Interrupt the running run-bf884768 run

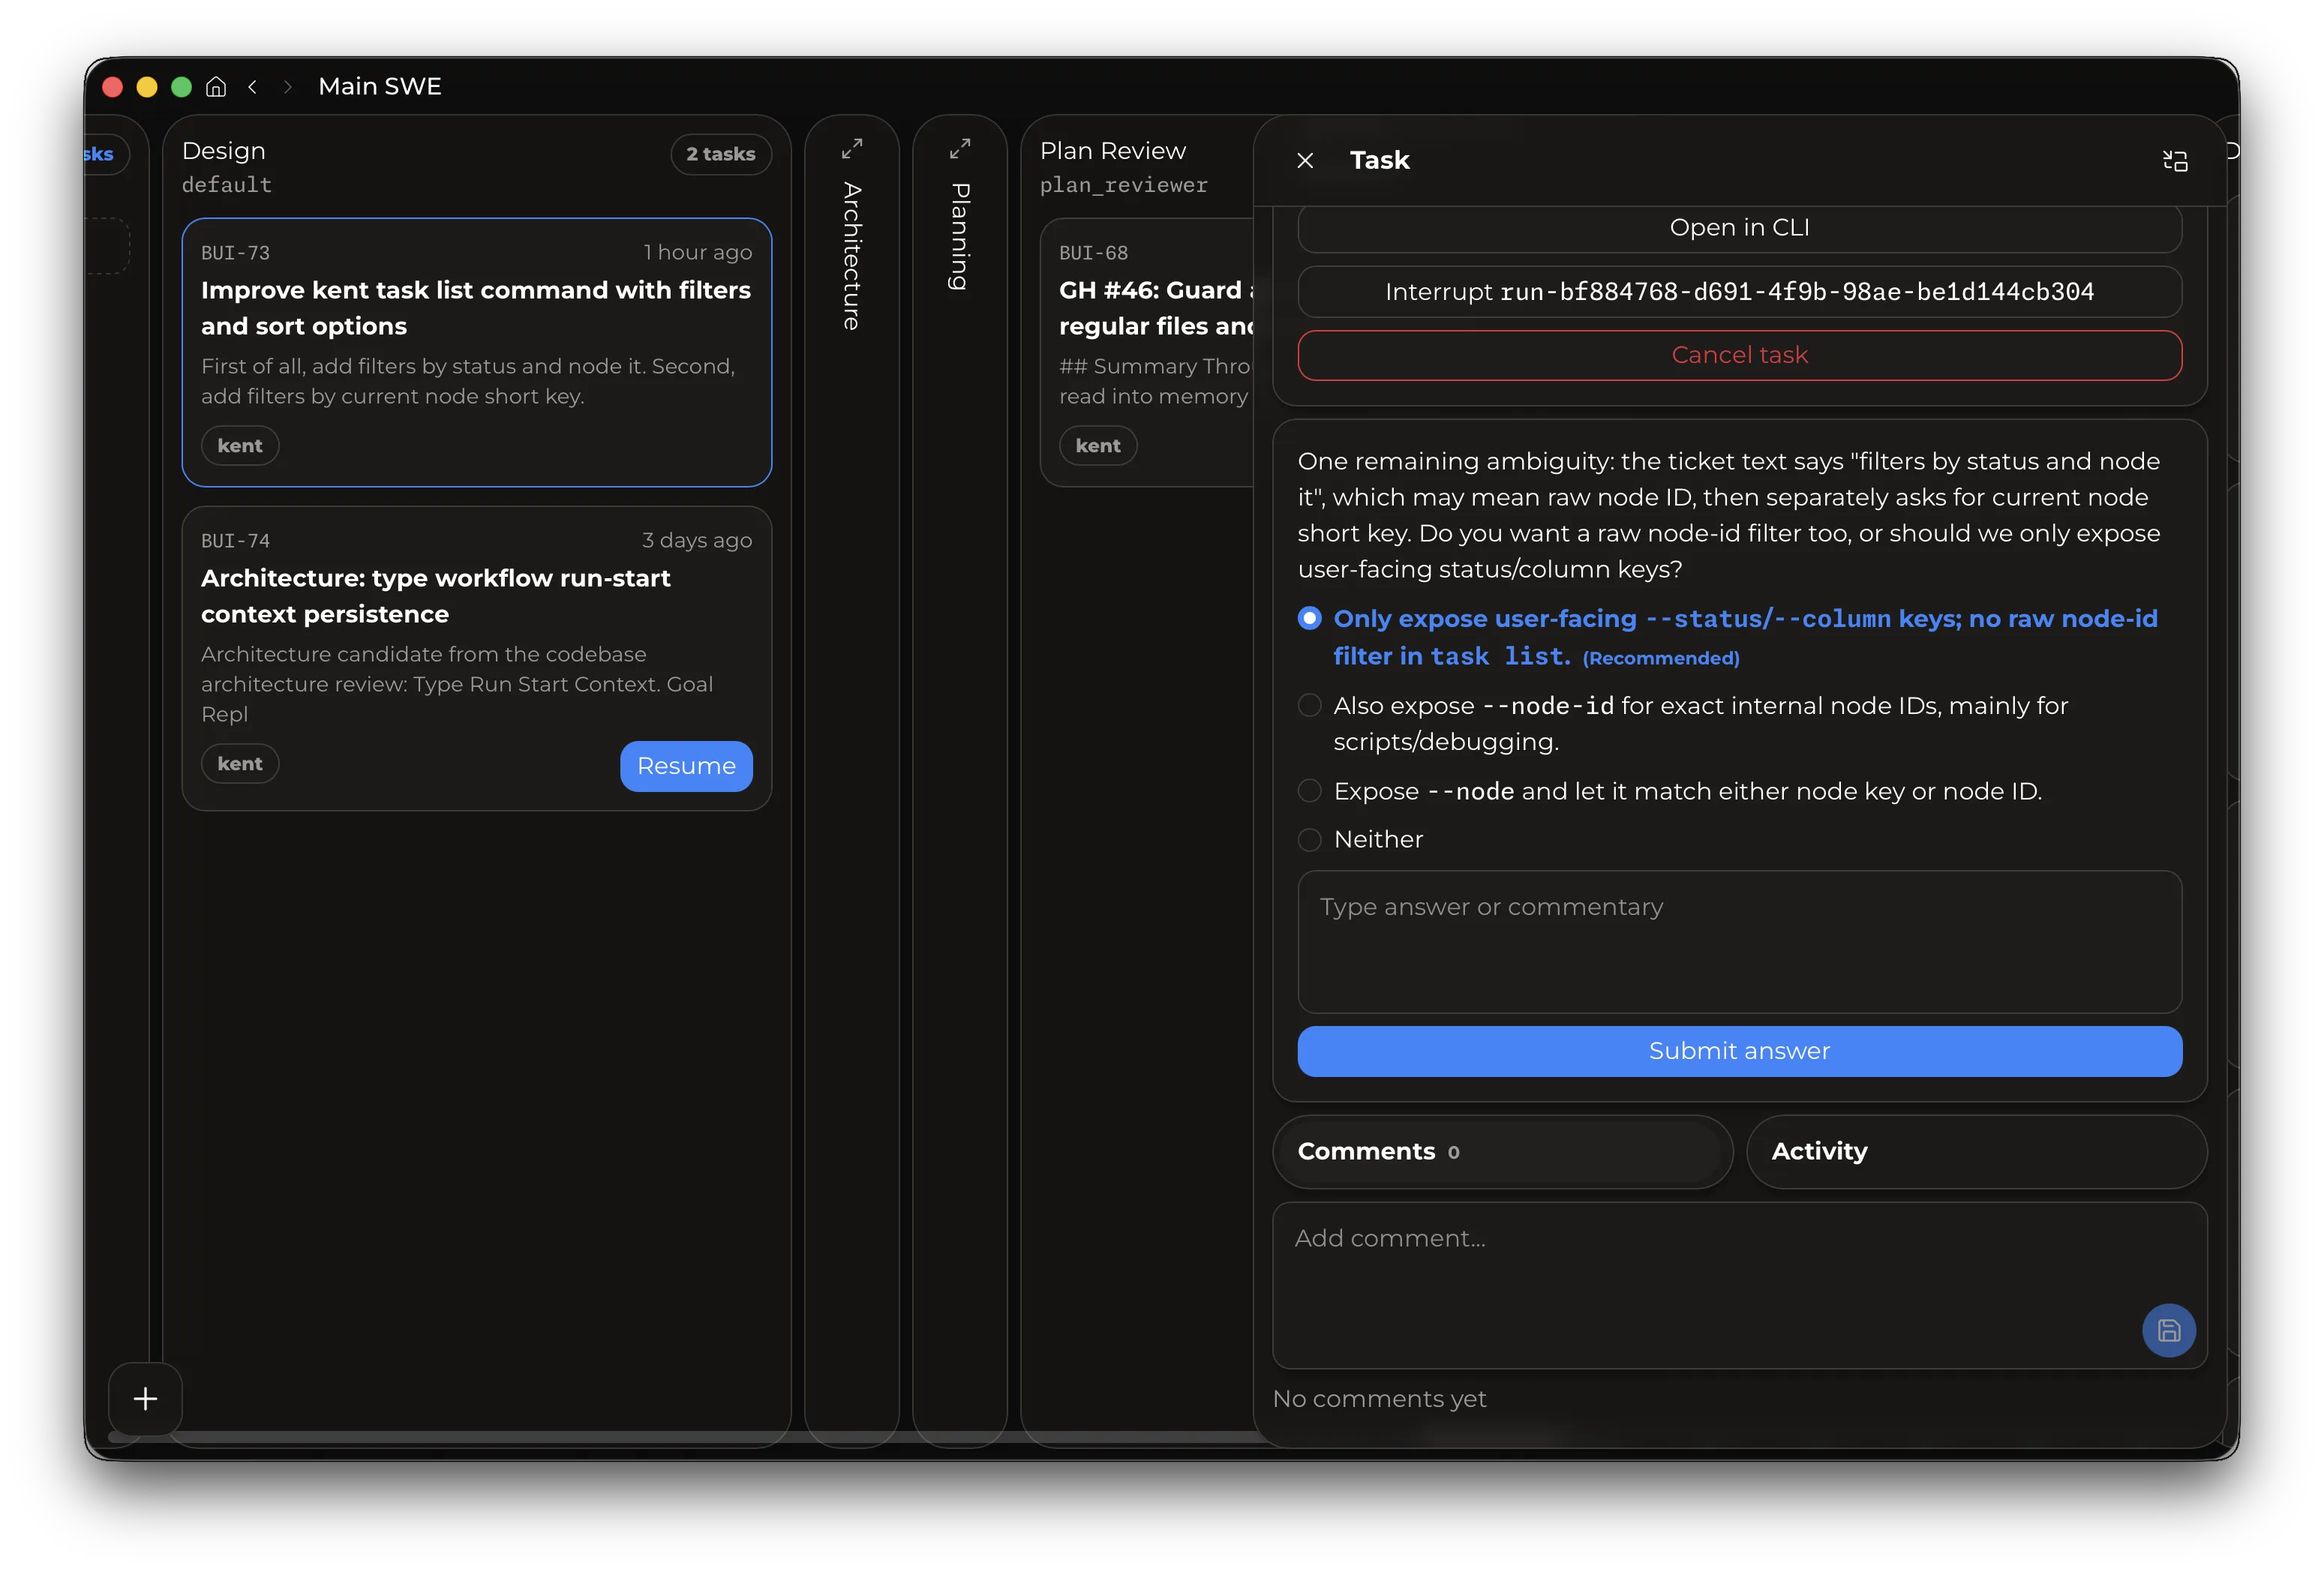(1739, 291)
